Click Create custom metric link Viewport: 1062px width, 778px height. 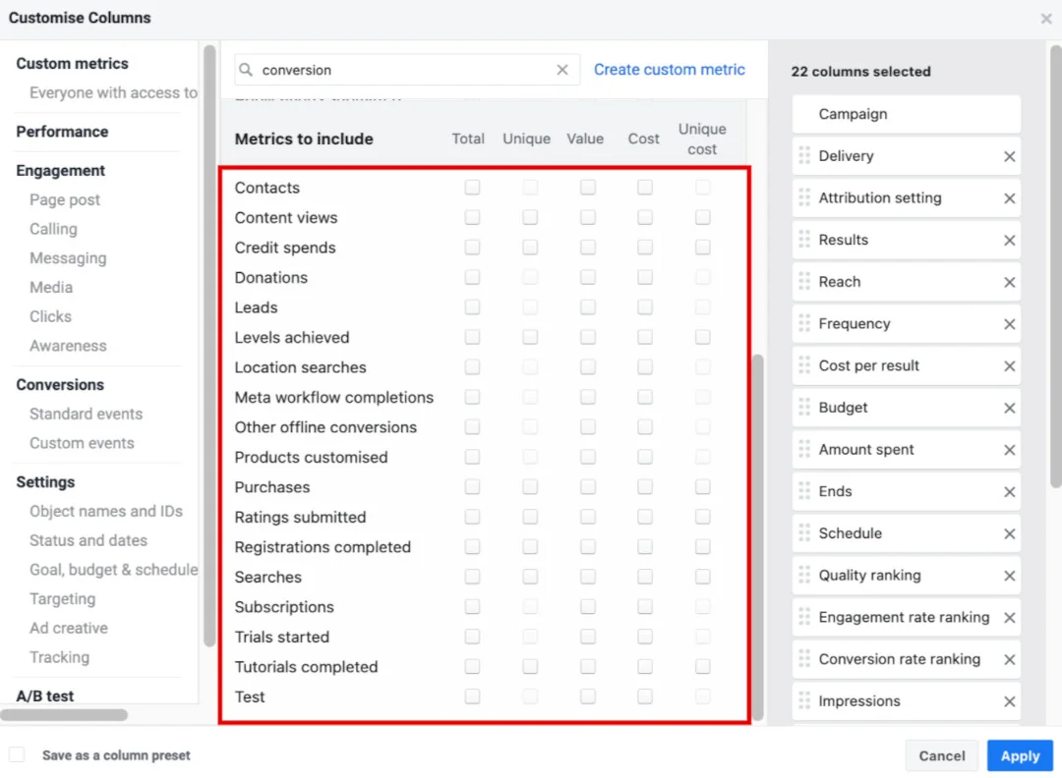tap(670, 70)
